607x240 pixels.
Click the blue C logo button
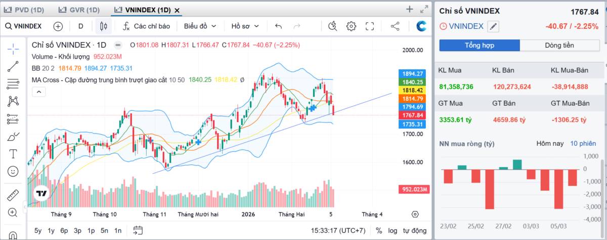coord(421,26)
